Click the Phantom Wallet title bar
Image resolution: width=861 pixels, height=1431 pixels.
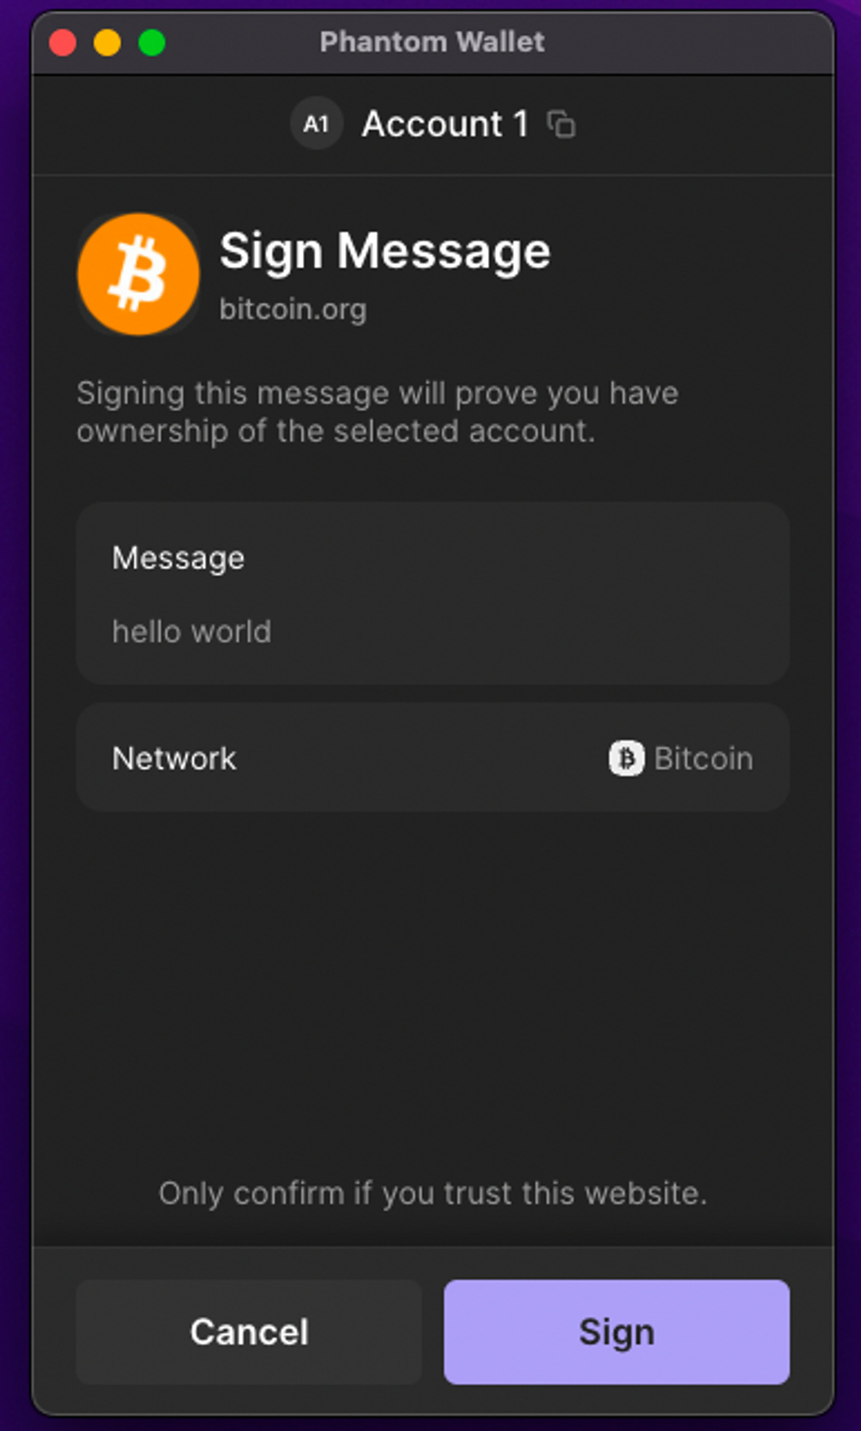[432, 41]
